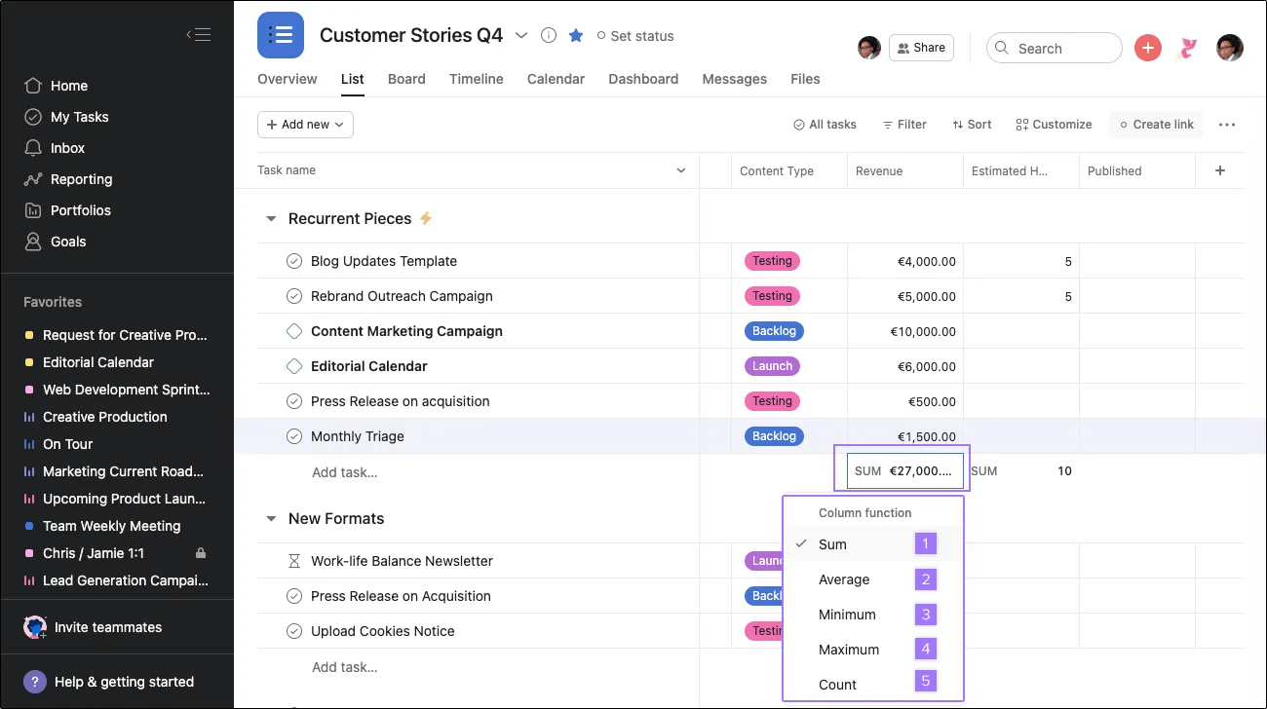1267x709 pixels.
Task: Open the Add new dropdown
Action: point(305,125)
